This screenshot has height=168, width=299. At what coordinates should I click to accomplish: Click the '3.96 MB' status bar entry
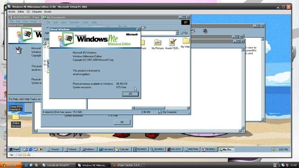[146, 112]
